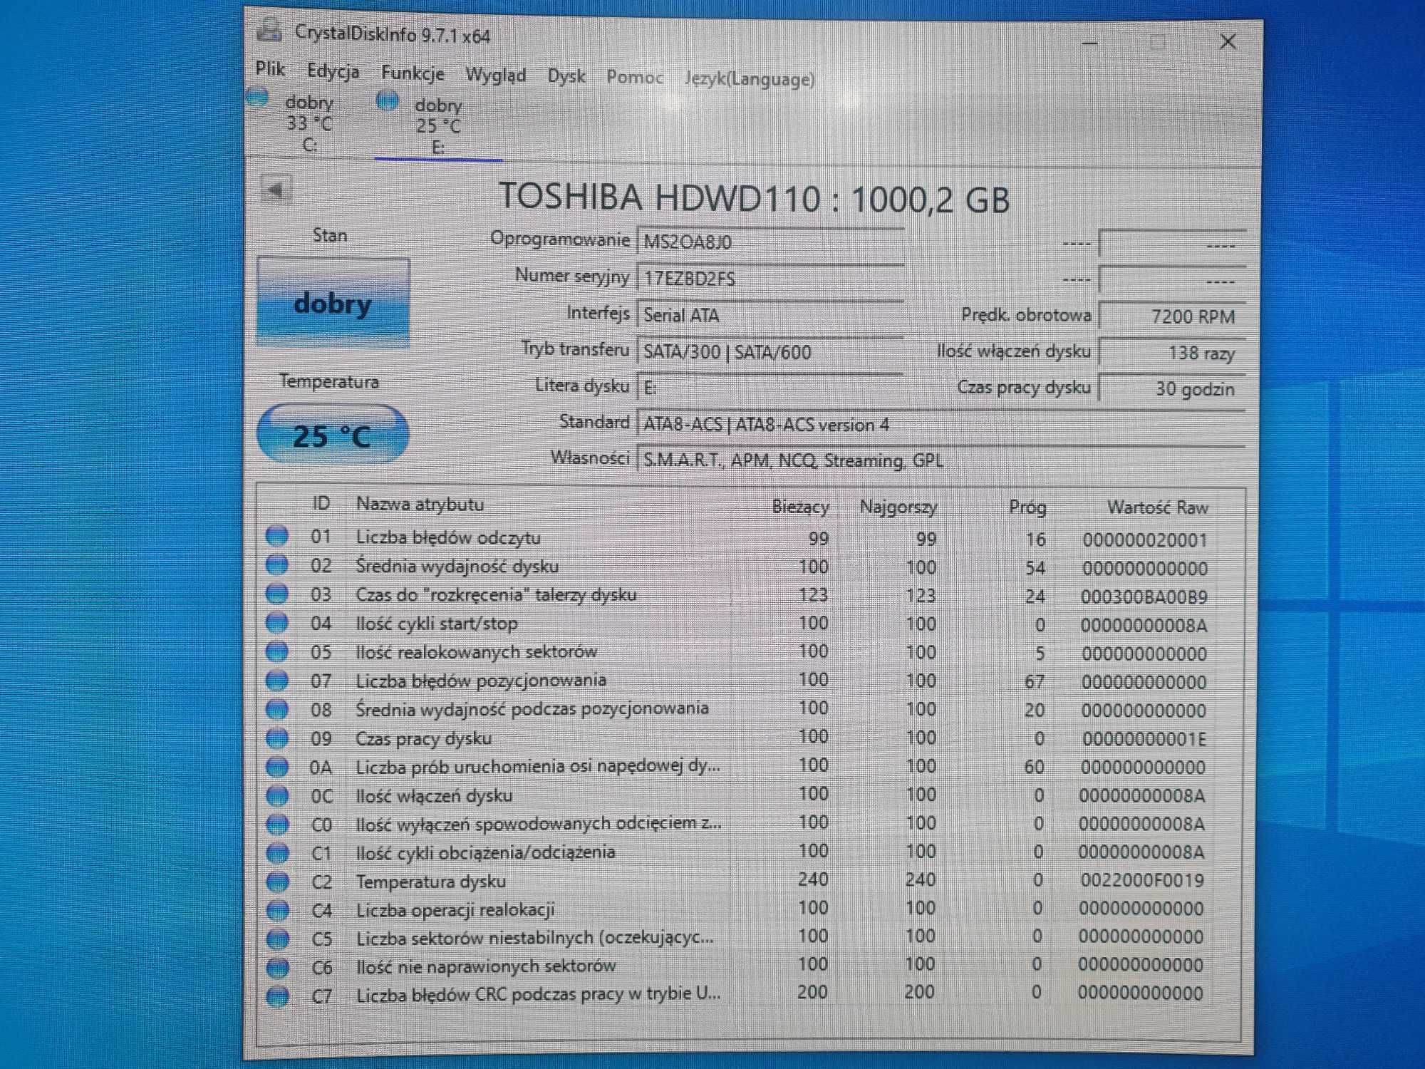This screenshot has width=1425, height=1069.
Task: Switch to the C: disk tab at 33 °C
Action: click(x=309, y=123)
